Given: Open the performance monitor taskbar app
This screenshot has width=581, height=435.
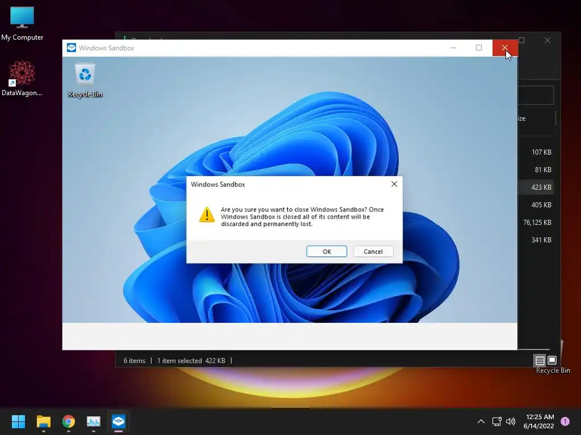Looking at the screenshot, I should coord(94,421).
